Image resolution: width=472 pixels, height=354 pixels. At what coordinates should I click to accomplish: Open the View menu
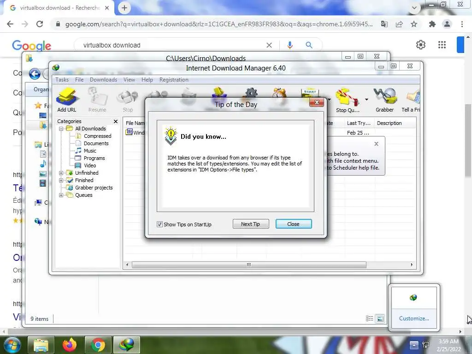point(129,80)
